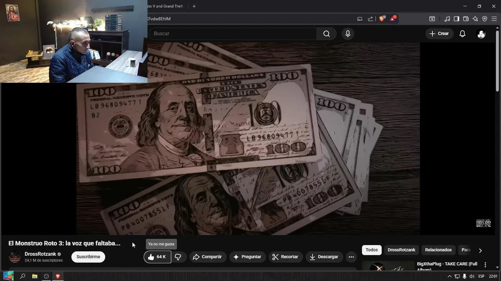Screen dimensions: 501x281
Task: Open the three-dot more actions menu
Action: coord(351,257)
